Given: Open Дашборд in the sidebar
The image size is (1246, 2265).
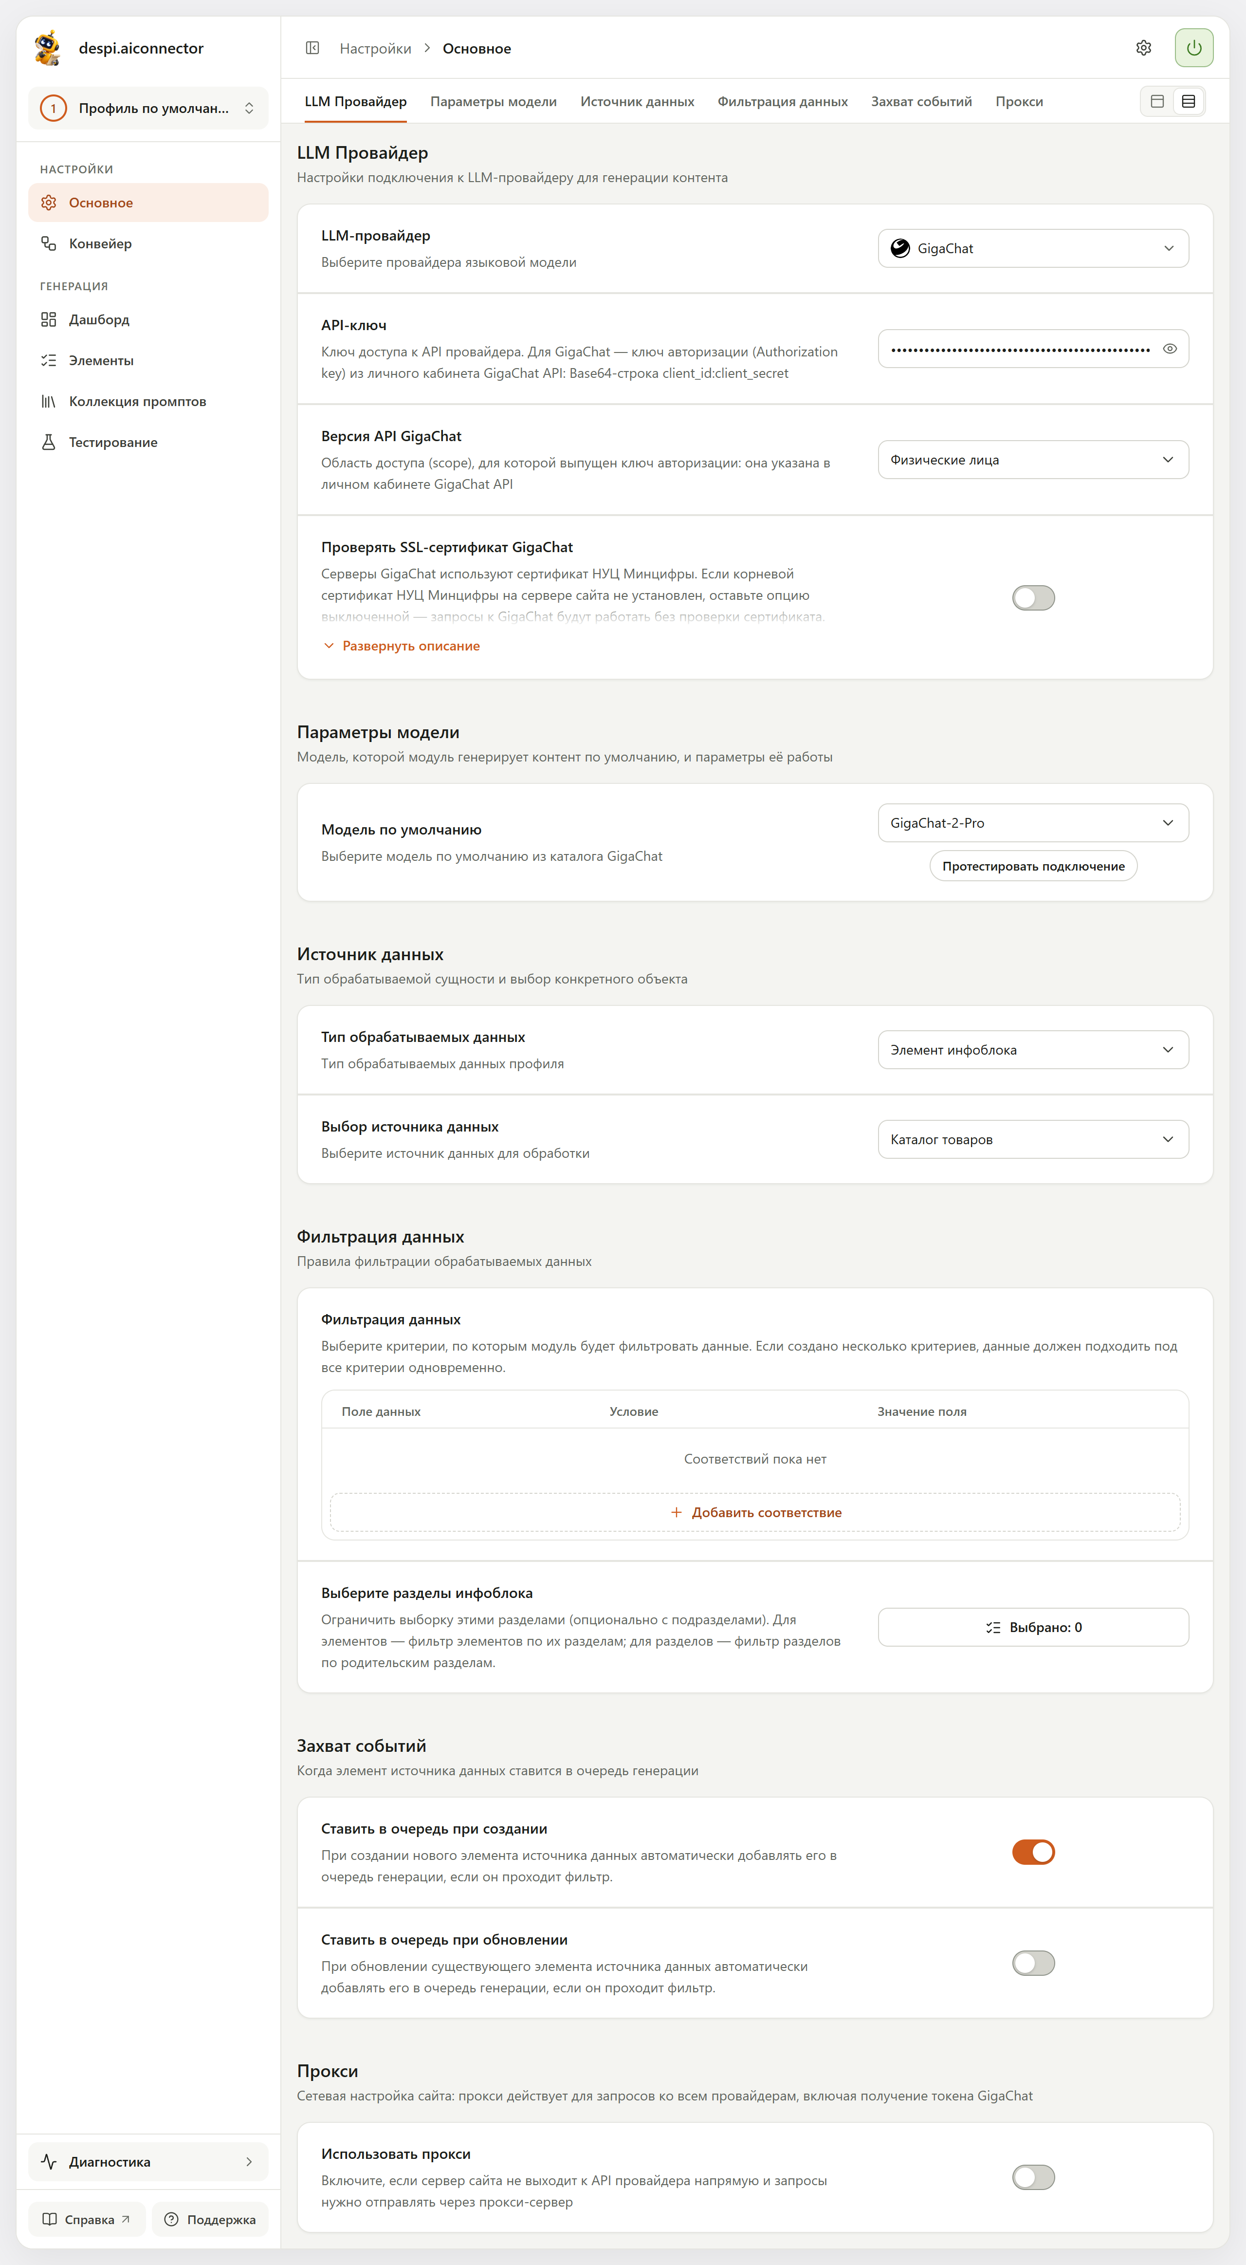Looking at the screenshot, I should click(x=147, y=320).
